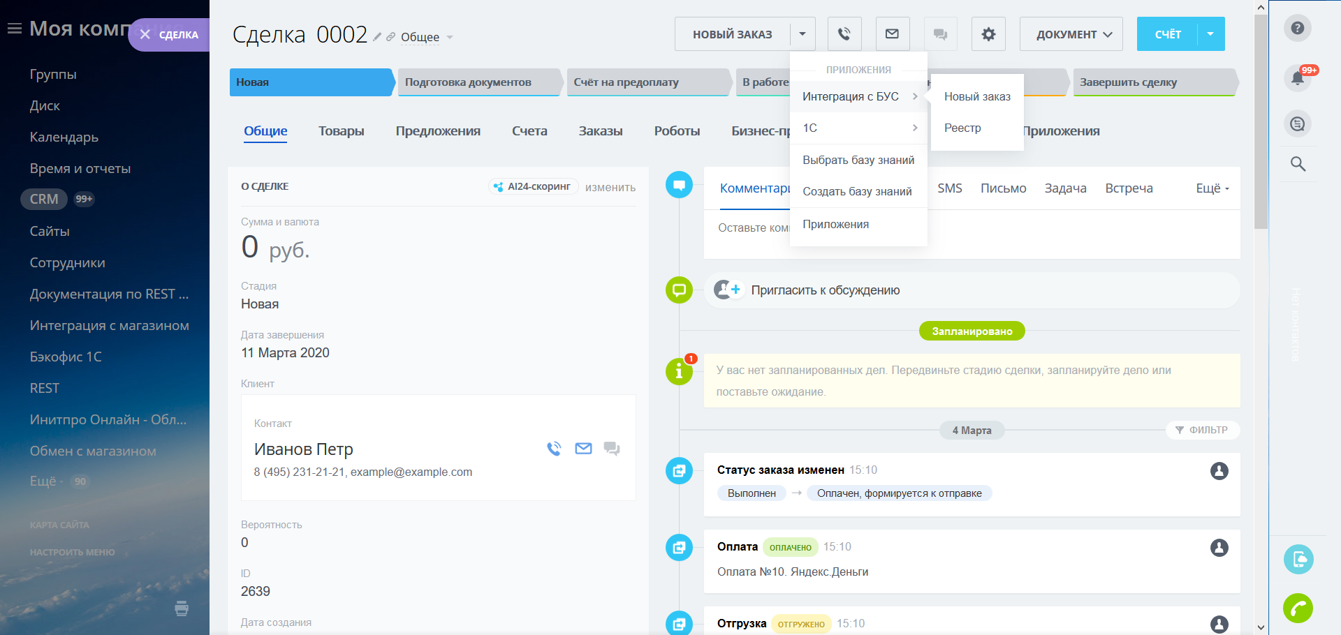Click the magnifier search icon in right sidebar
The height and width of the screenshot is (635, 1341).
pos(1298,164)
